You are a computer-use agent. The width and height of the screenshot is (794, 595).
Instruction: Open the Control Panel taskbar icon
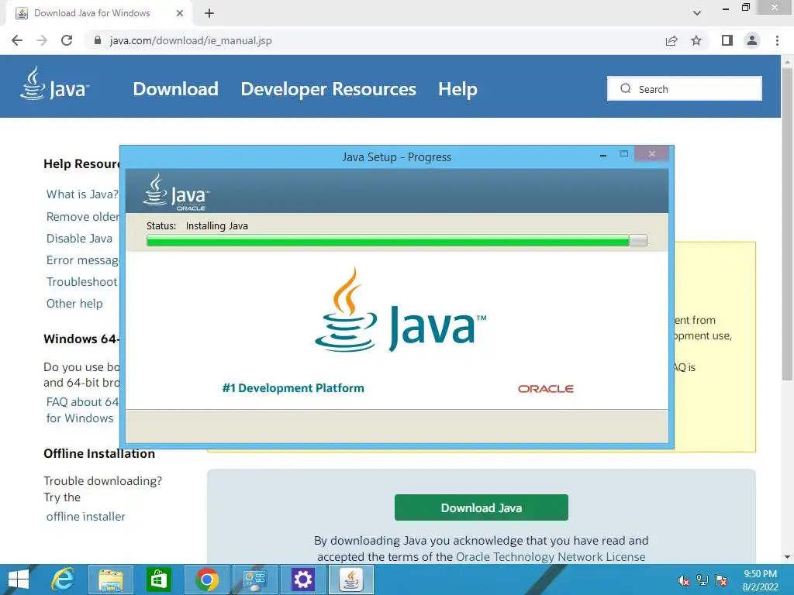pyautogui.click(x=254, y=580)
